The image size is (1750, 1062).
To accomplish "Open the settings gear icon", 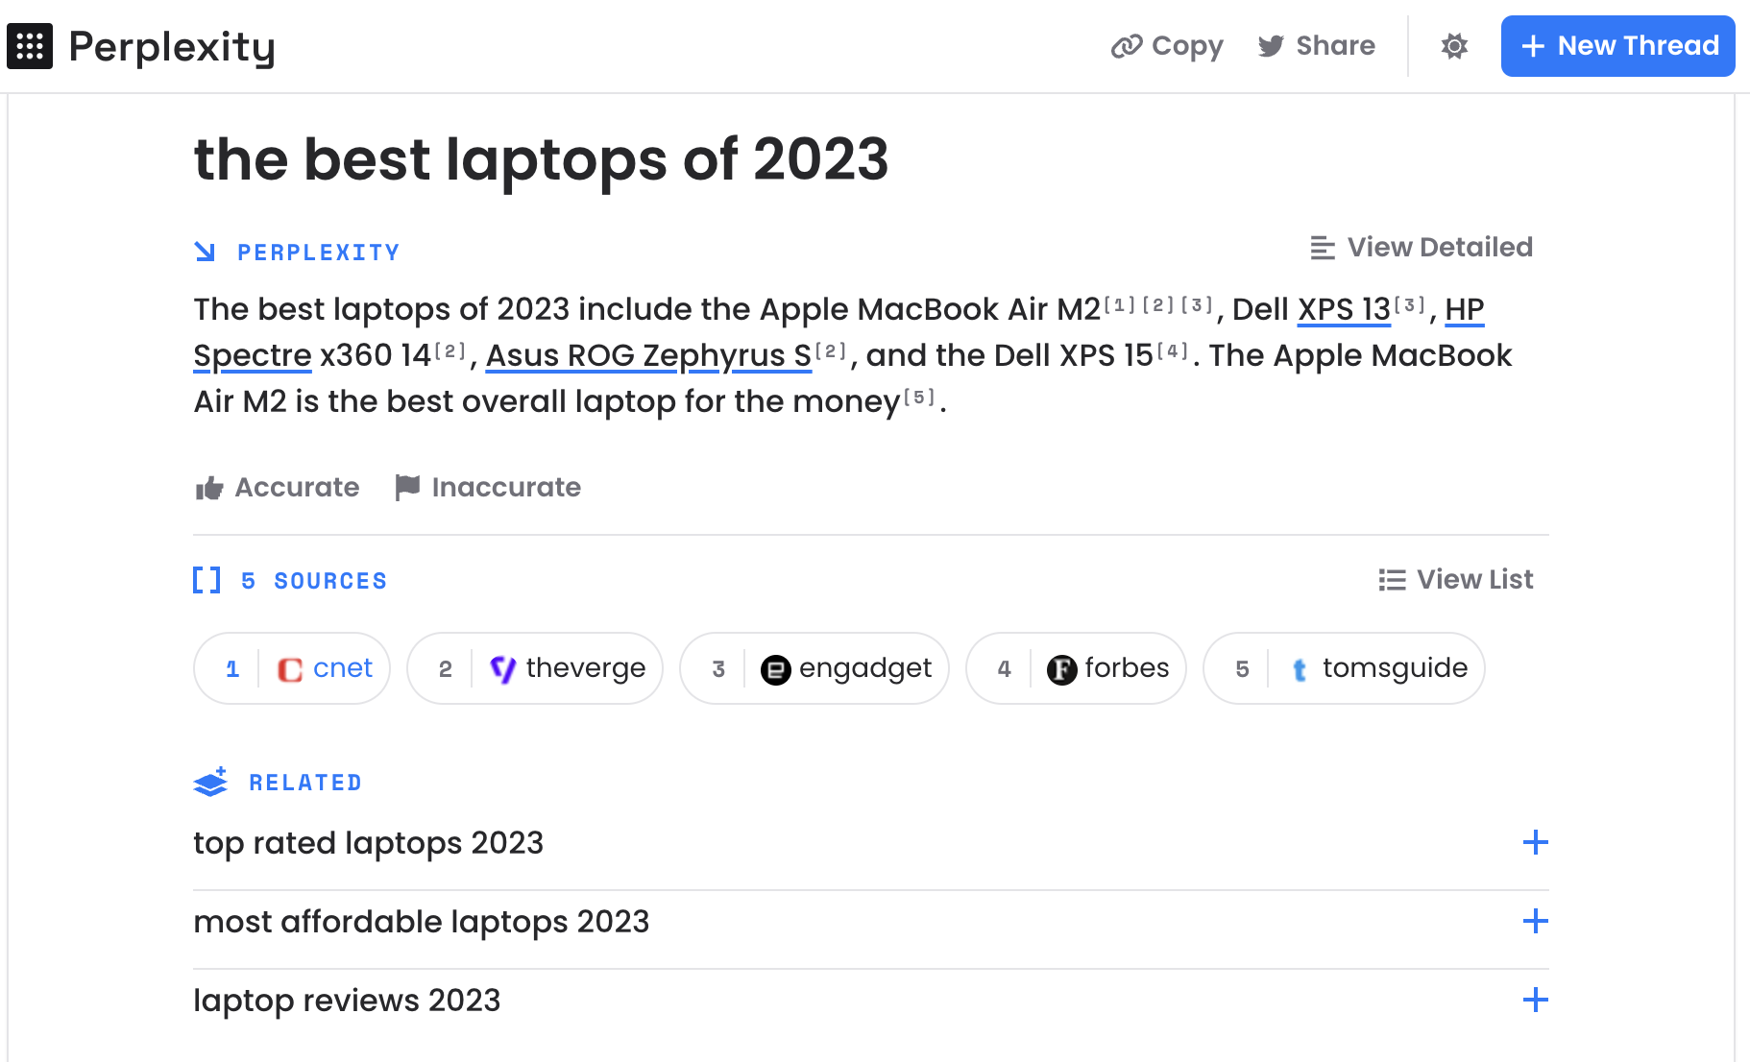I will [1453, 45].
